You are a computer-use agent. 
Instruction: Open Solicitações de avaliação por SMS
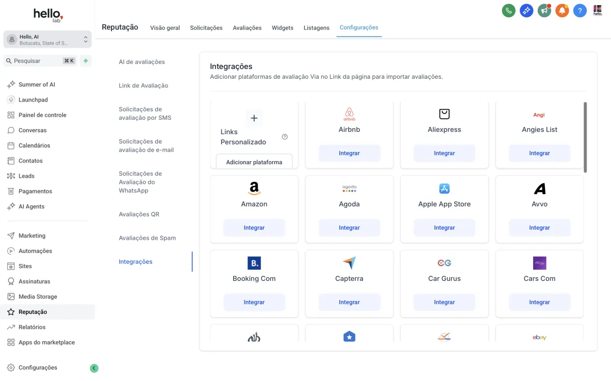(x=145, y=113)
